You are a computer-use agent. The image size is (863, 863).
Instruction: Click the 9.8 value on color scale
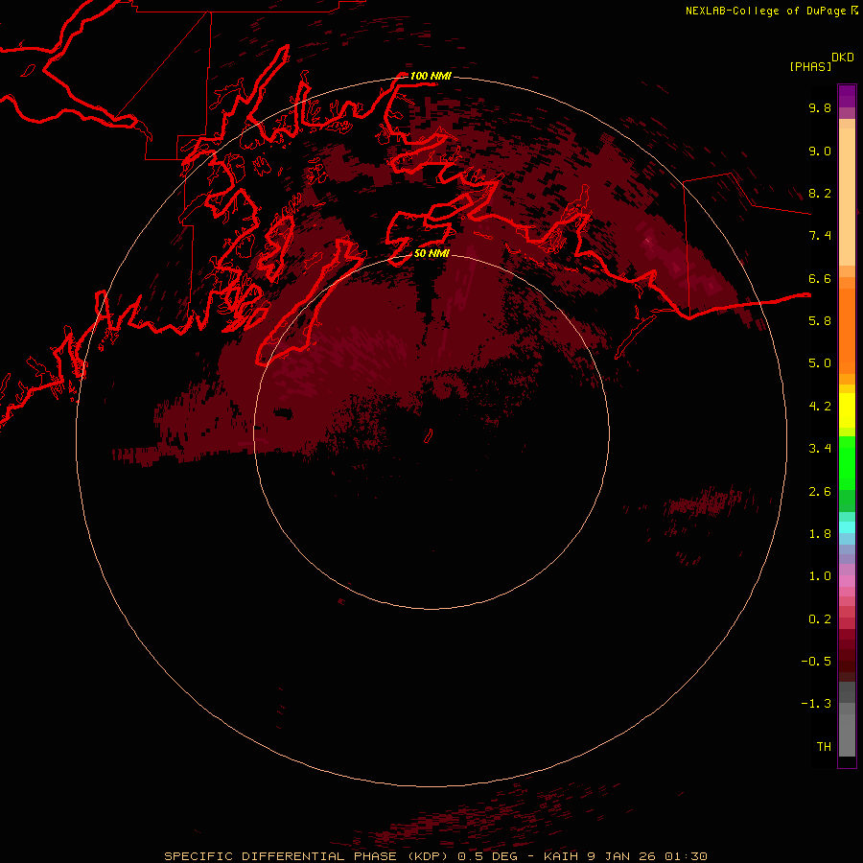(820, 107)
